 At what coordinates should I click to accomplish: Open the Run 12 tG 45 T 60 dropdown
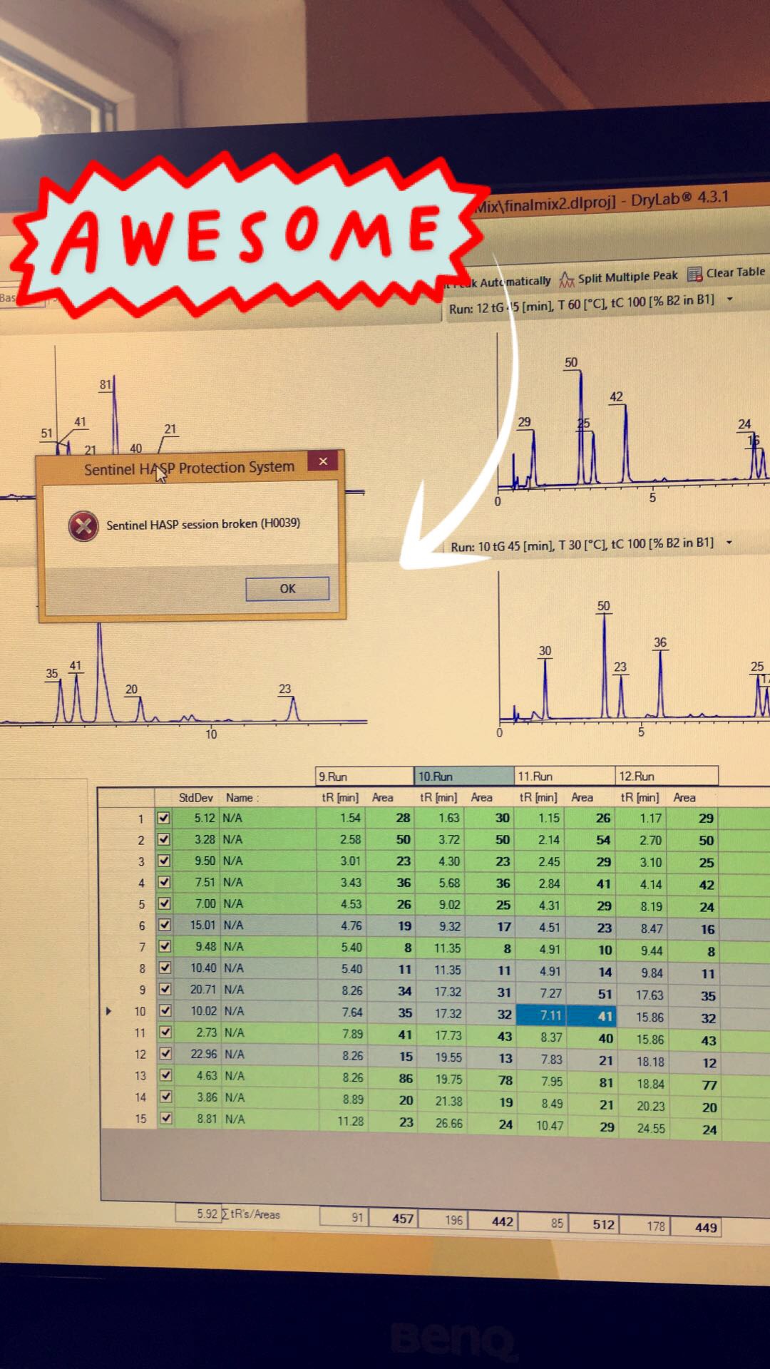[729, 299]
